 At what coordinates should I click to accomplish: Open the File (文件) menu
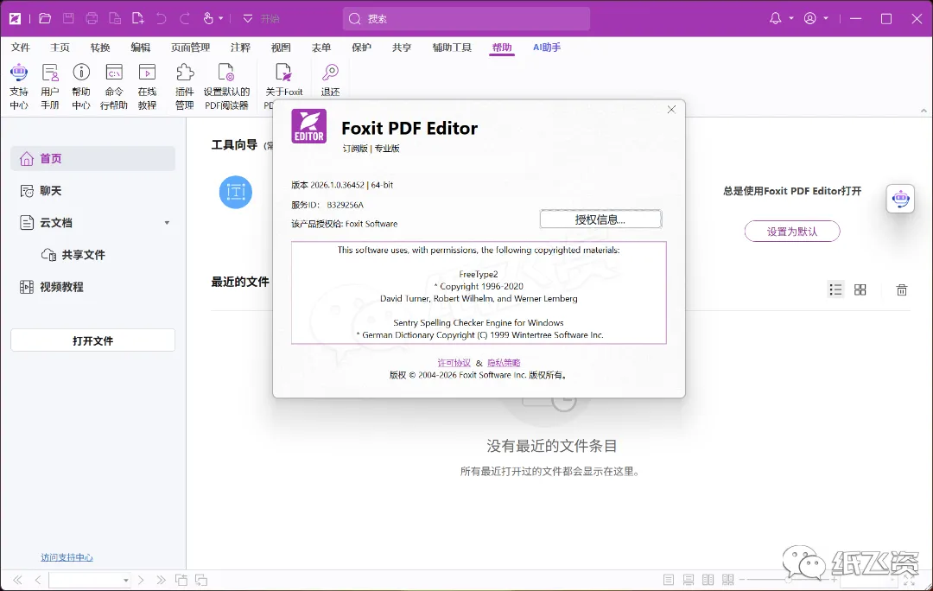(20, 48)
